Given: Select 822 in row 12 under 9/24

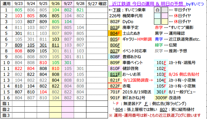Looking at the screenshot, I should click(31, 74).
